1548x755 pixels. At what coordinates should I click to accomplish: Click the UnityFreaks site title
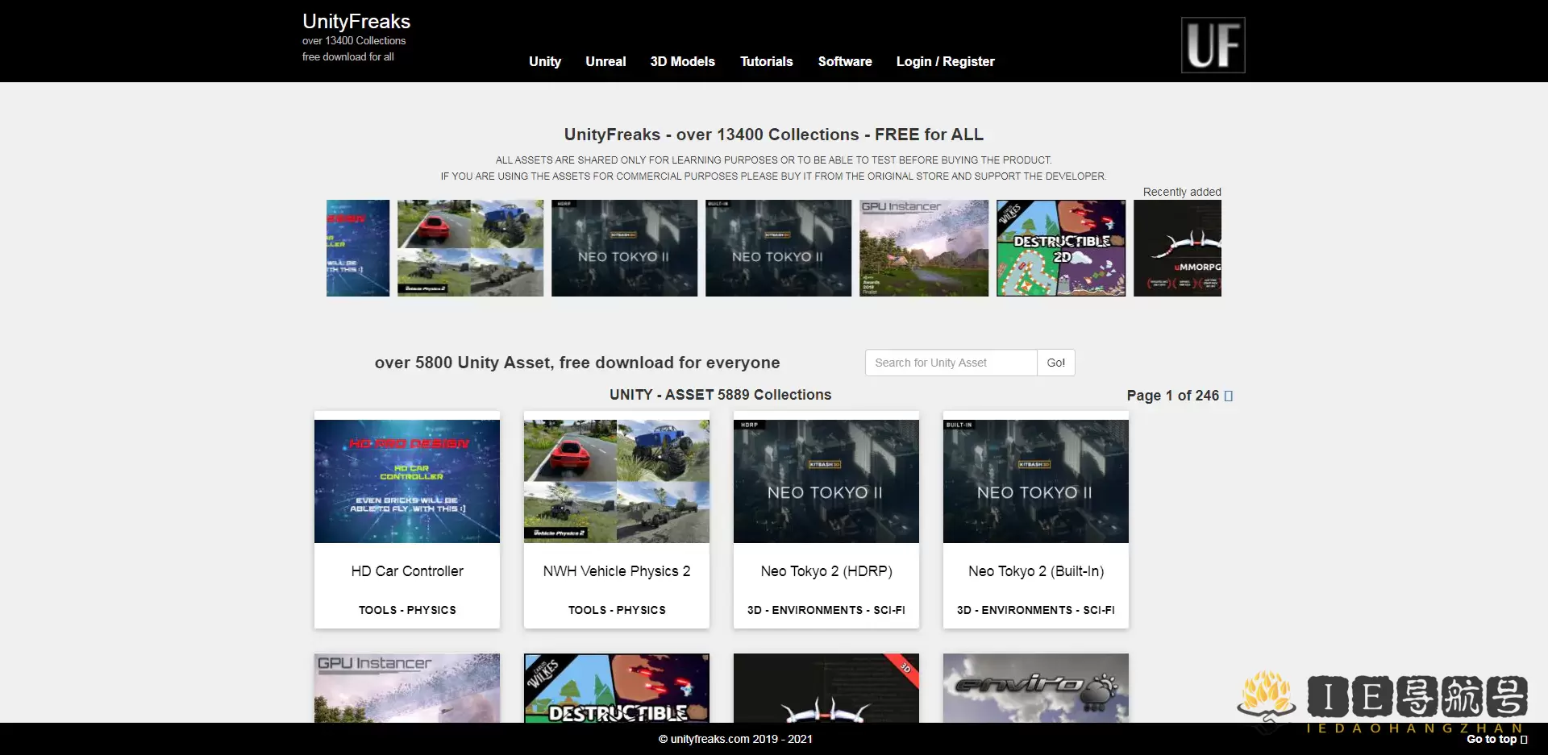(356, 22)
